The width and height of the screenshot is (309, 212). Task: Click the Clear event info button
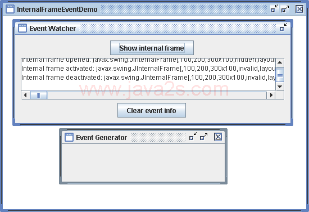tap(152, 110)
